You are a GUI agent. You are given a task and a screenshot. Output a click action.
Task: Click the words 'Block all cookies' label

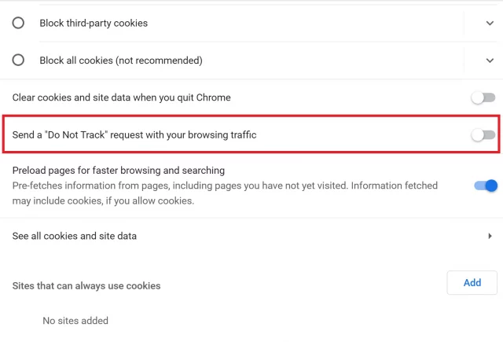coord(76,61)
